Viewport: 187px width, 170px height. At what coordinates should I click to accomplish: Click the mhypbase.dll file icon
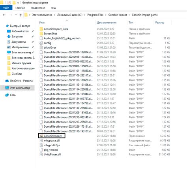click(41, 140)
